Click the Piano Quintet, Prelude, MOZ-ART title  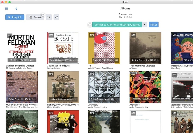coord(64,105)
